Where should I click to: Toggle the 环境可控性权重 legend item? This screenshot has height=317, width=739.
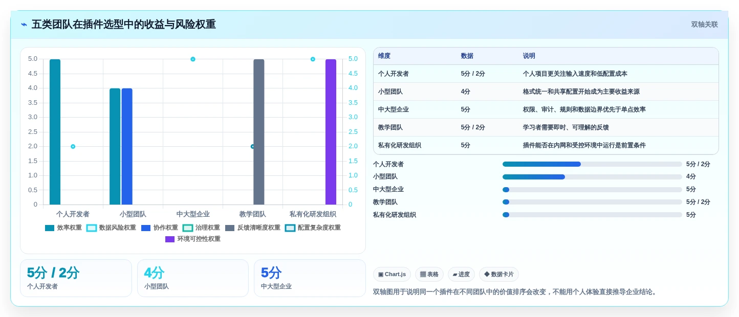point(193,239)
